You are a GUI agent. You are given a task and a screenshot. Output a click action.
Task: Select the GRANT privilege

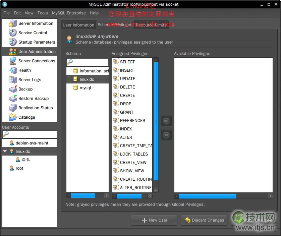click(x=132, y=112)
